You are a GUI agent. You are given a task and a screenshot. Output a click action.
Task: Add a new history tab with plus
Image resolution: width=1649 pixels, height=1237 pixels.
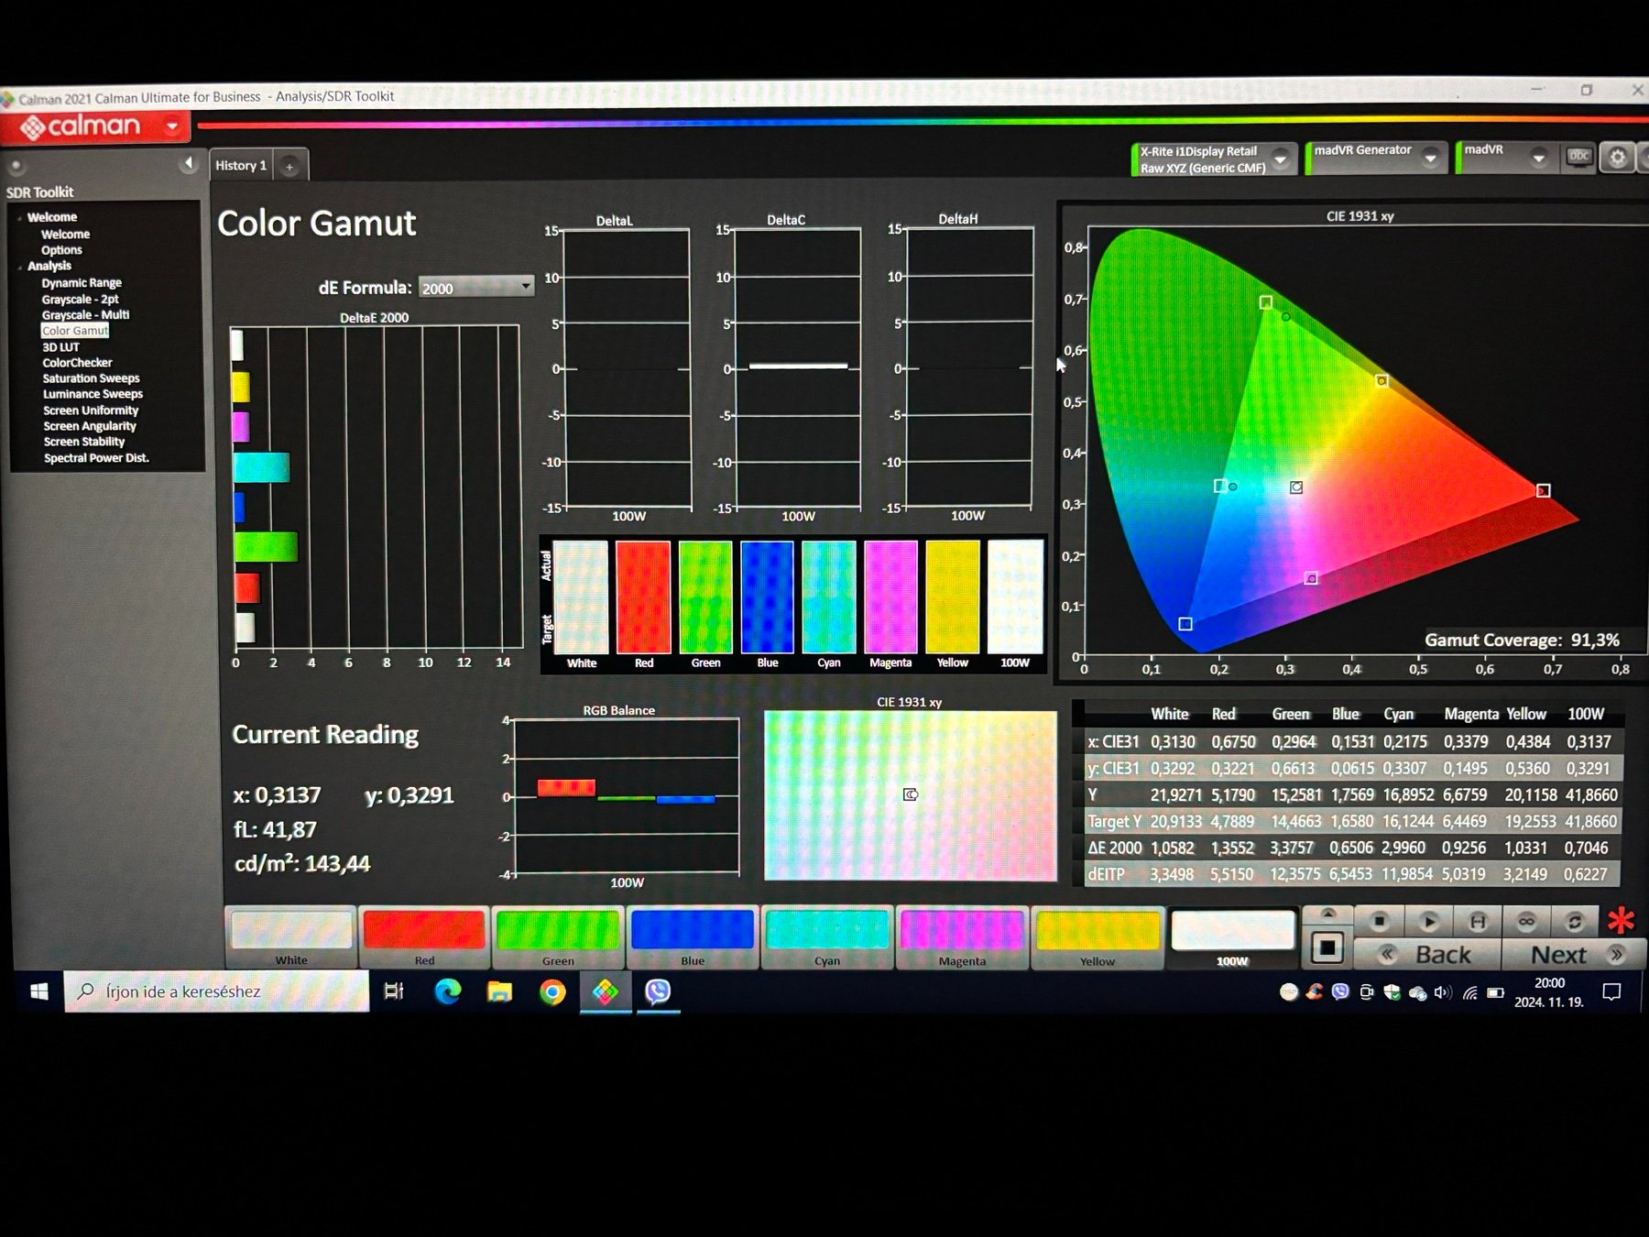pyautogui.click(x=289, y=167)
